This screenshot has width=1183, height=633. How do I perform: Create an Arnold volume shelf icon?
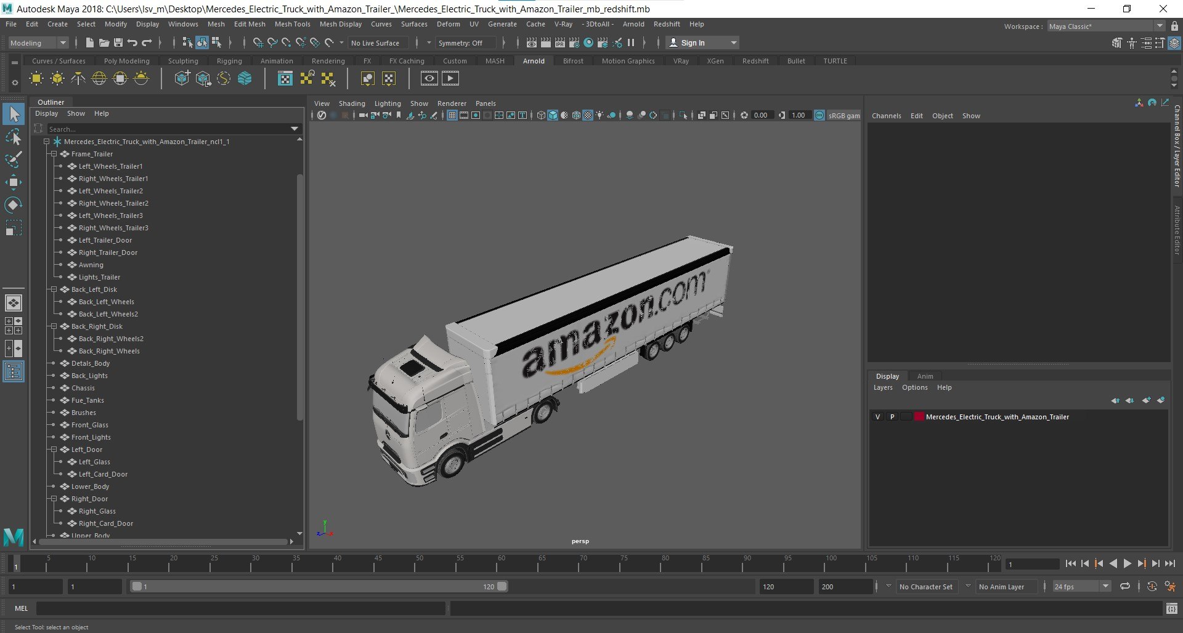click(245, 78)
